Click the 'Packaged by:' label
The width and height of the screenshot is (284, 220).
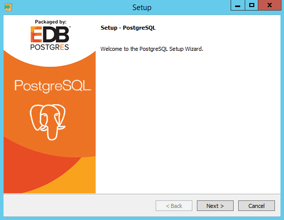pos(50,22)
